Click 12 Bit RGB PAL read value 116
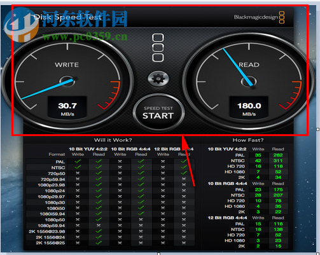 coord(278,224)
